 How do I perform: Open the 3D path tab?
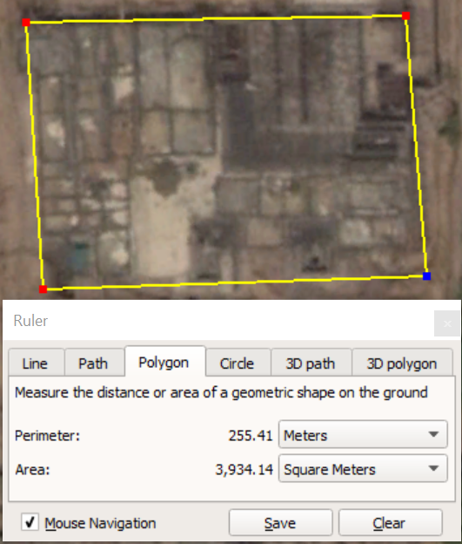pos(311,363)
